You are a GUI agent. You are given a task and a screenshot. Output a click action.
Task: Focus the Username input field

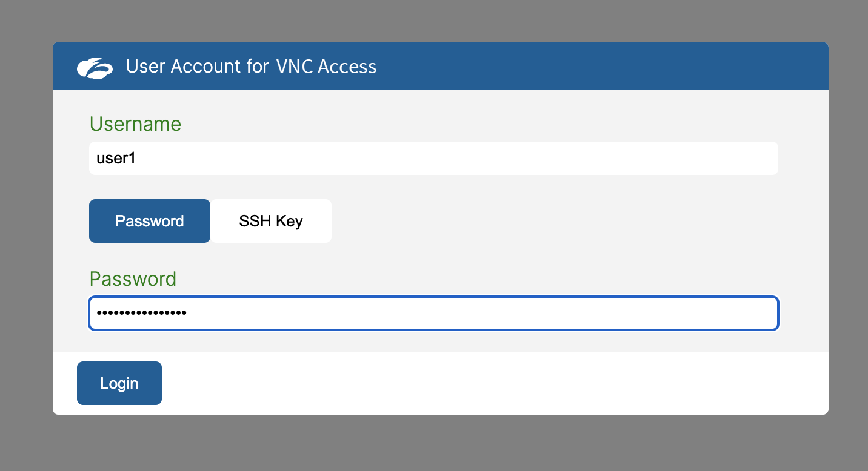pos(433,159)
